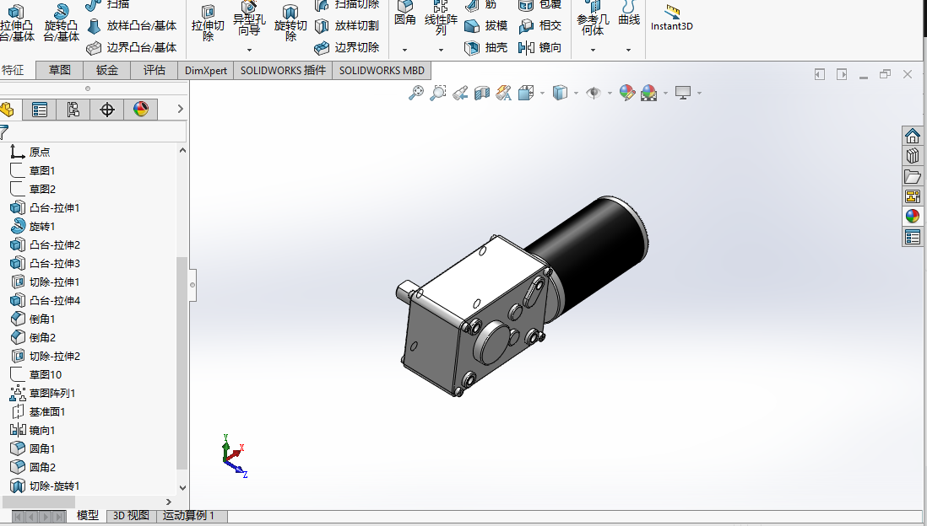Switch to the SOLIDWORKS MBD tab
The image size is (927, 526).
[x=382, y=70]
